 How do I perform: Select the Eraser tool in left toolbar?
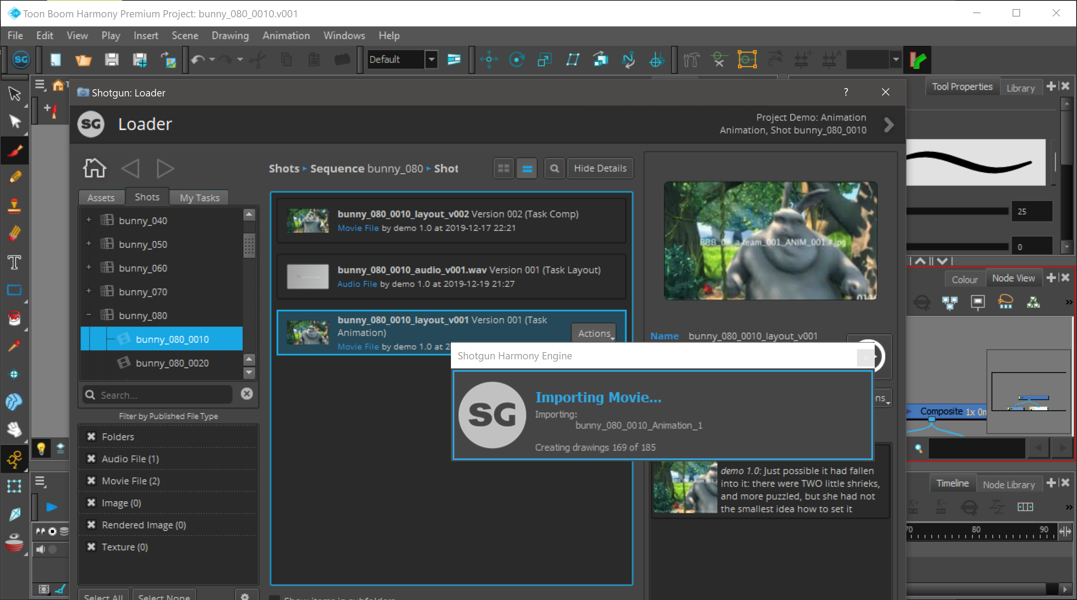[15, 233]
